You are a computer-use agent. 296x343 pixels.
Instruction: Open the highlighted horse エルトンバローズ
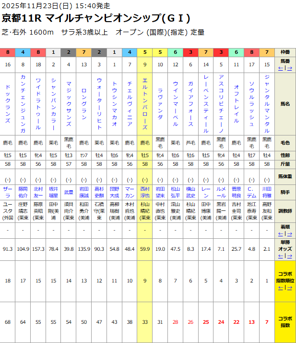[x=145, y=105]
